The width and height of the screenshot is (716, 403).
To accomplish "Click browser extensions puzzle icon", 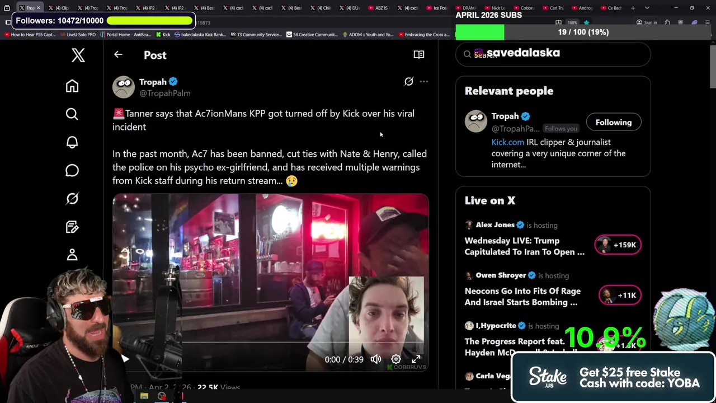I will coord(667,22).
